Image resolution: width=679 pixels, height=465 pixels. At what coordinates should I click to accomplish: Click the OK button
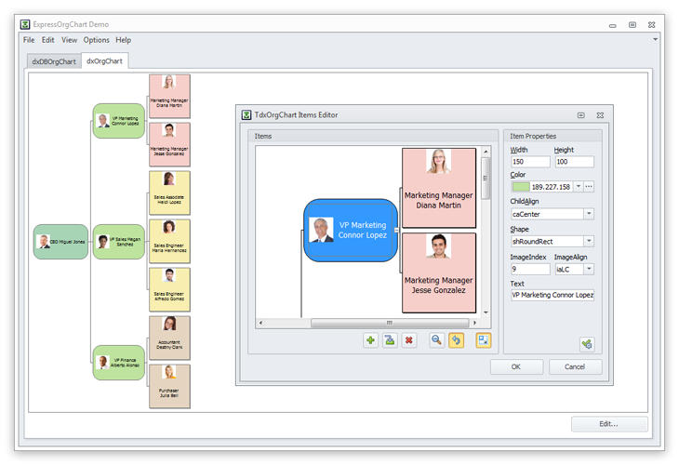tap(516, 366)
